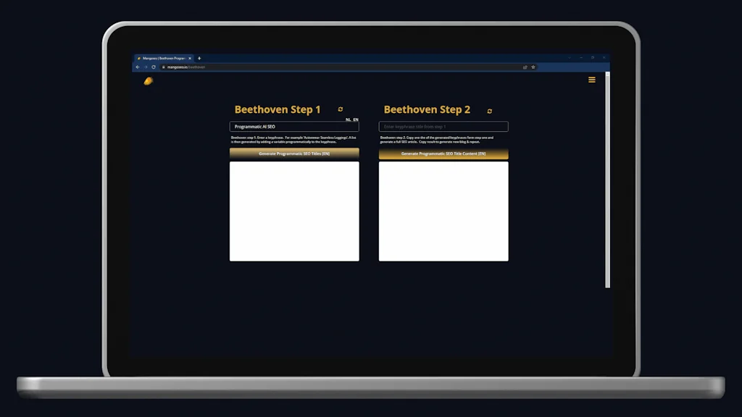Open the hamburger menu at top right
Screen dimensions: 742x417
tap(592, 80)
